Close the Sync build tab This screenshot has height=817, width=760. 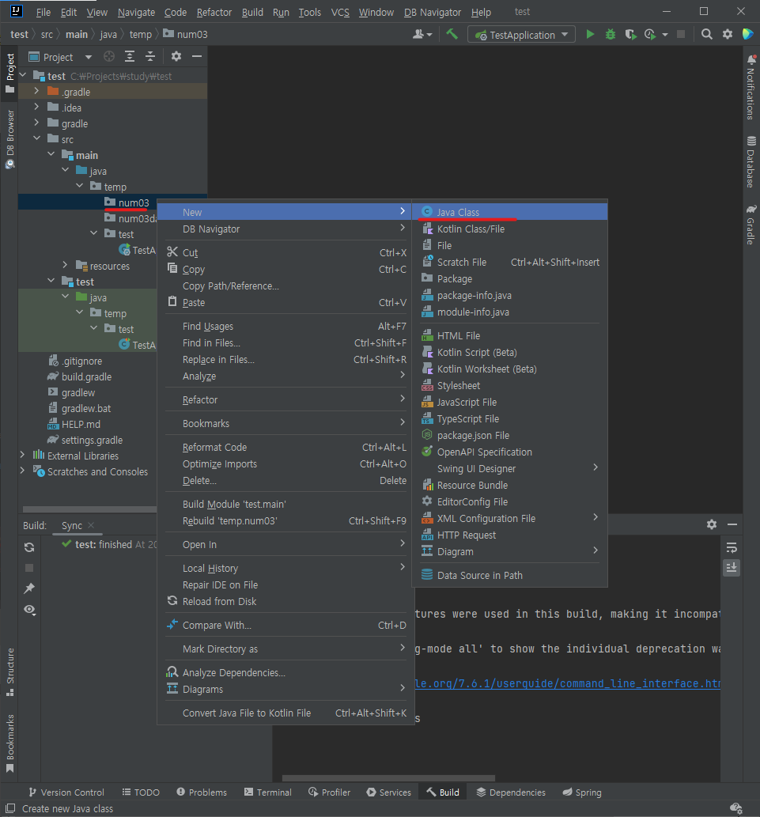tap(91, 525)
